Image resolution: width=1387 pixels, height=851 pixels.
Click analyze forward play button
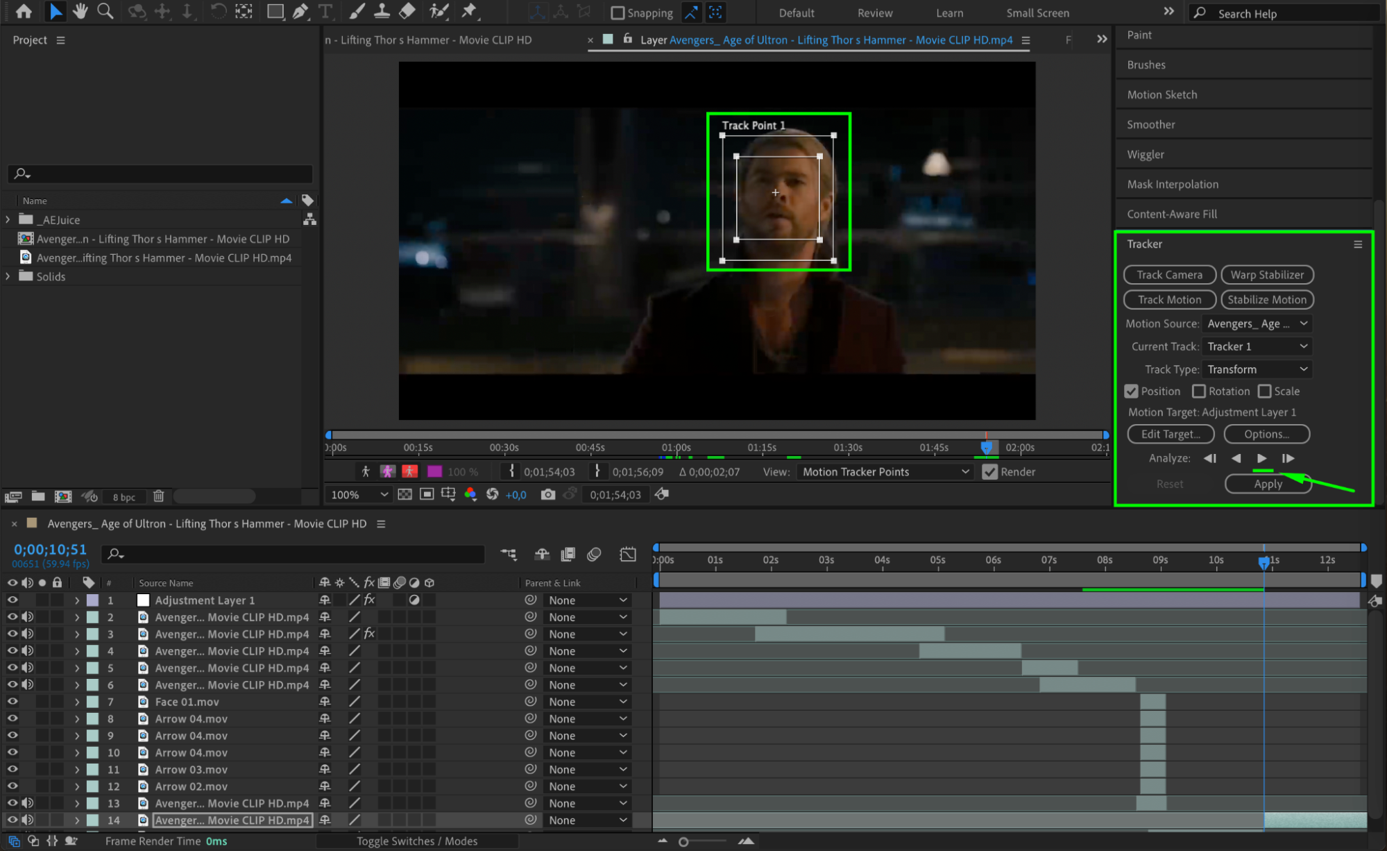pos(1261,458)
